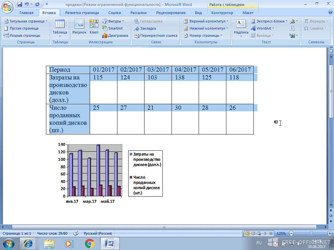The width and height of the screenshot is (334, 250).
Task: Open the Конструктор table design tab
Action: [x=222, y=13]
